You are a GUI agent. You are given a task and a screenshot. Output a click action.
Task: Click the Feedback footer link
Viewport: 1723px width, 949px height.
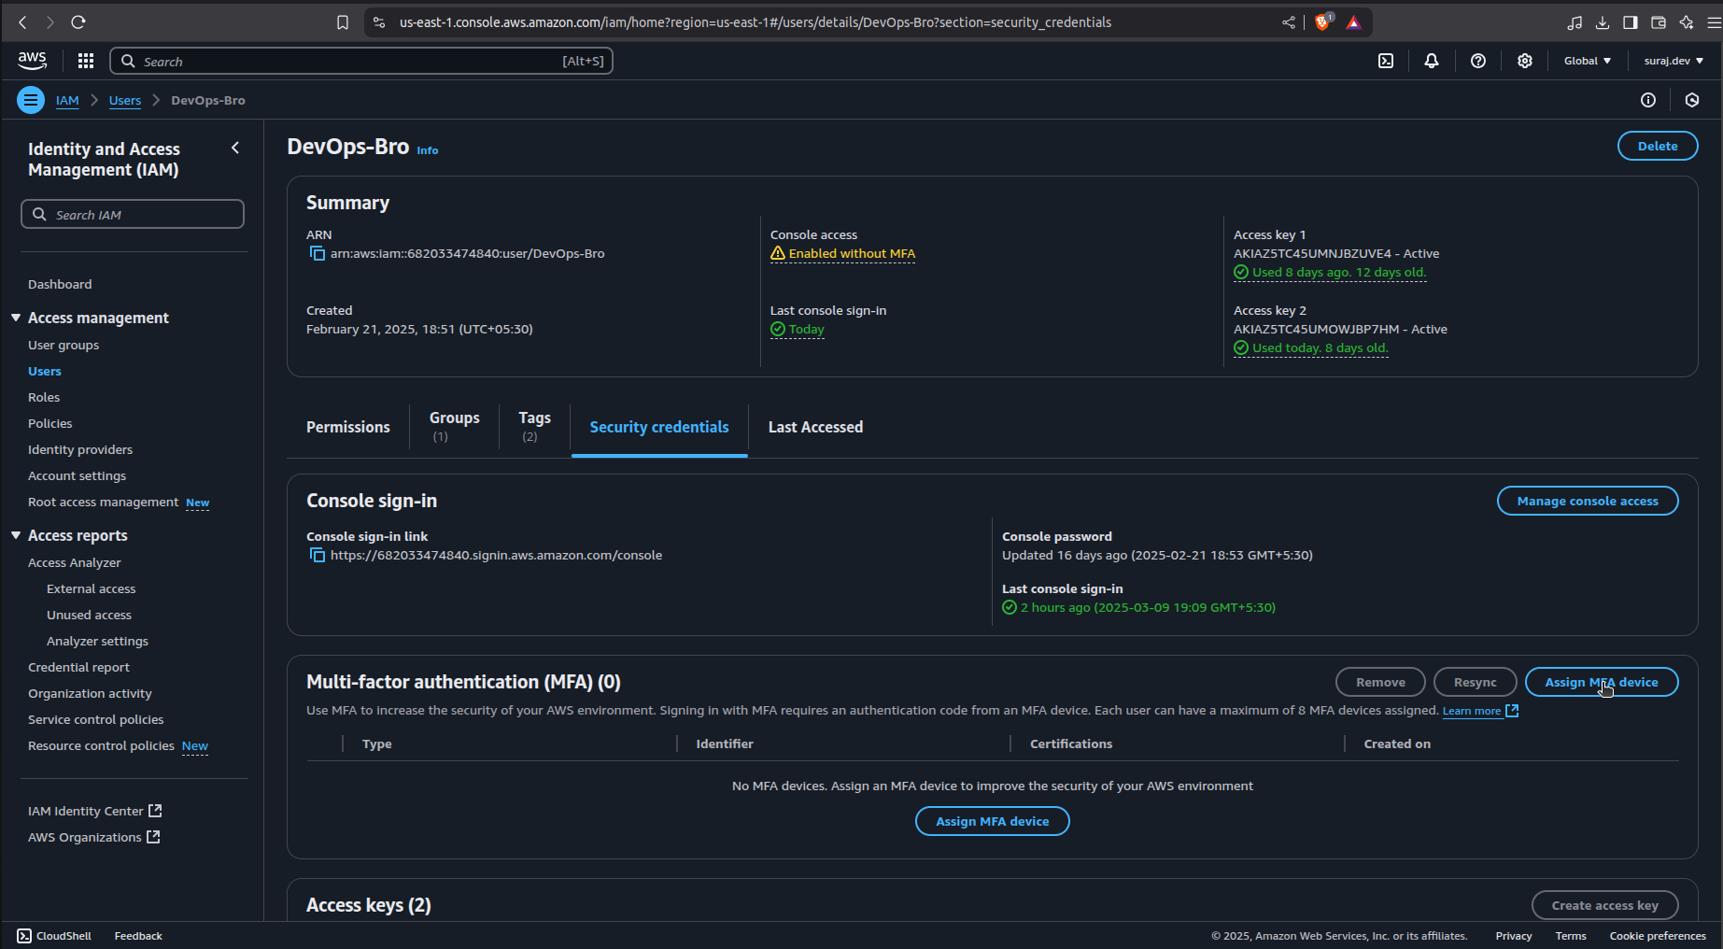(x=138, y=936)
